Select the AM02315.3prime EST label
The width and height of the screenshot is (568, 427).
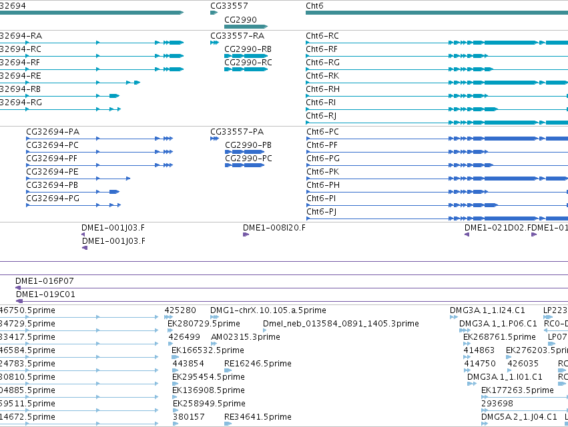pos(246,337)
